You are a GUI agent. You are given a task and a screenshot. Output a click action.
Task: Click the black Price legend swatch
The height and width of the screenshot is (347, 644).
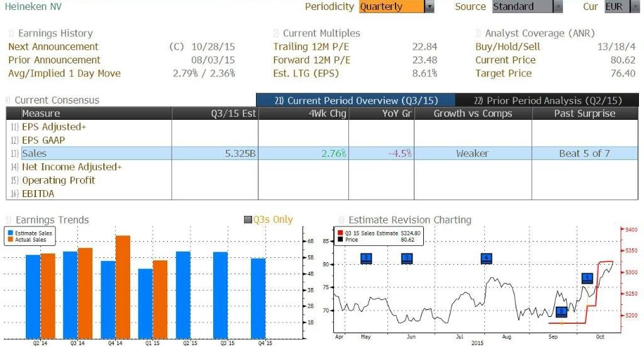tap(340, 240)
